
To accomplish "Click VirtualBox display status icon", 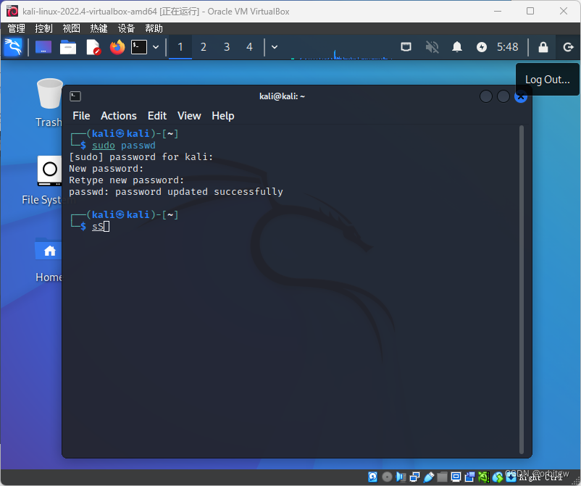I will pyautogui.click(x=456, y=477).
